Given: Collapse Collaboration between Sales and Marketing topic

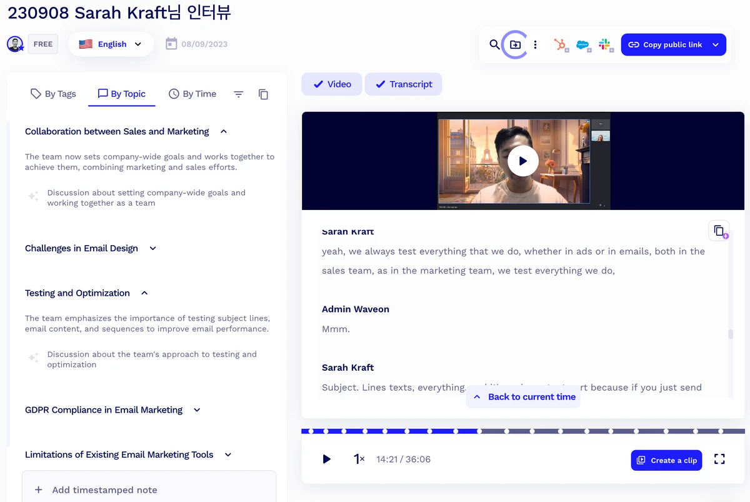Looking at the screenshot, I should tap(224, 131).
